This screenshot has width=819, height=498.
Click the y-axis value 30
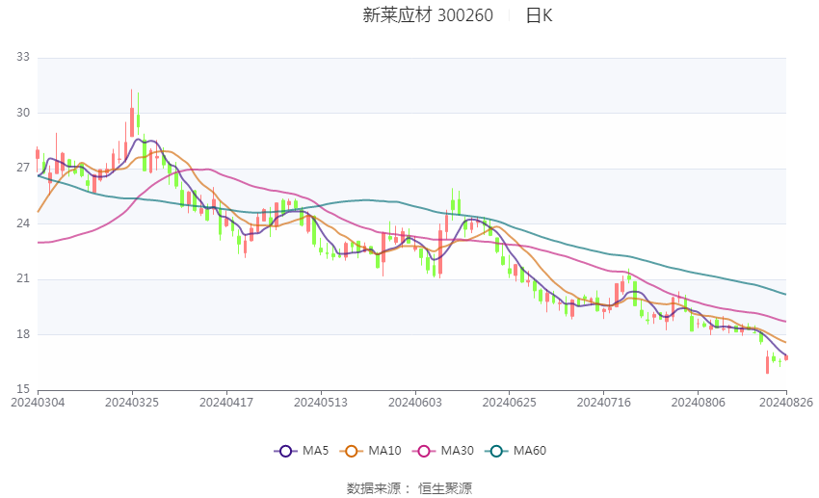(x=23, y=113)
